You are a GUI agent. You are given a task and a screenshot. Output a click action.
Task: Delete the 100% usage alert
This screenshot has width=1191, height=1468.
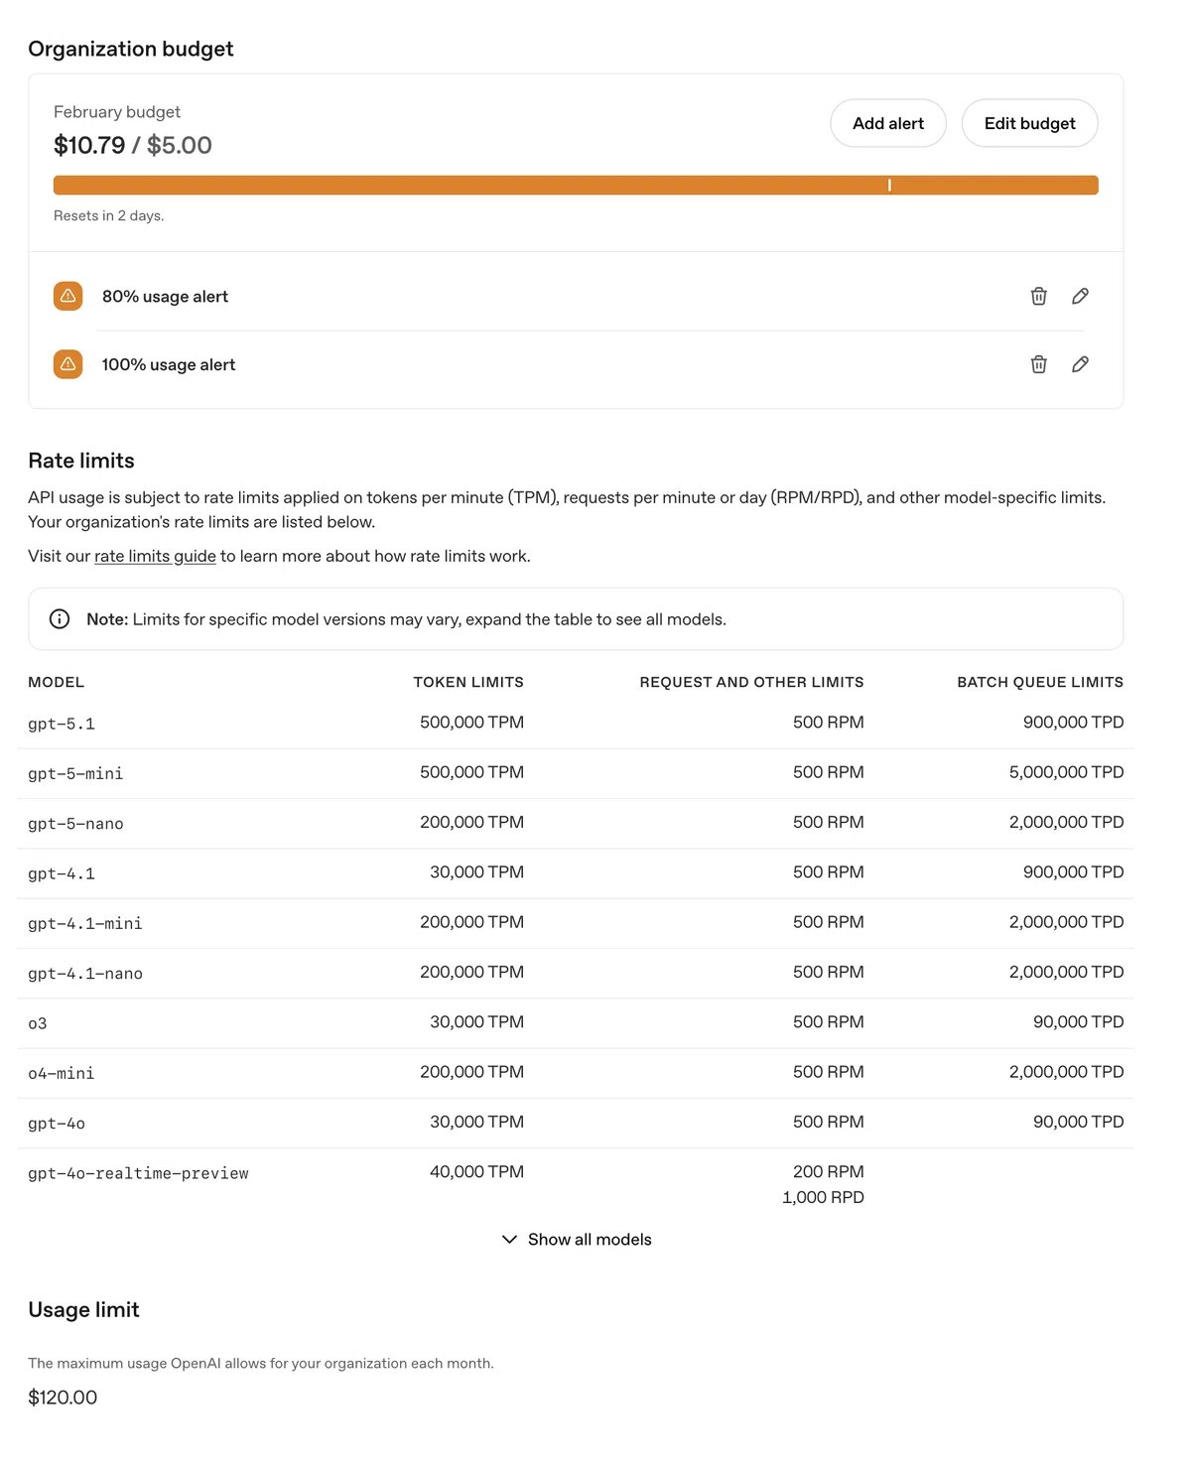pyautogui.click(x=1038, y=364)
